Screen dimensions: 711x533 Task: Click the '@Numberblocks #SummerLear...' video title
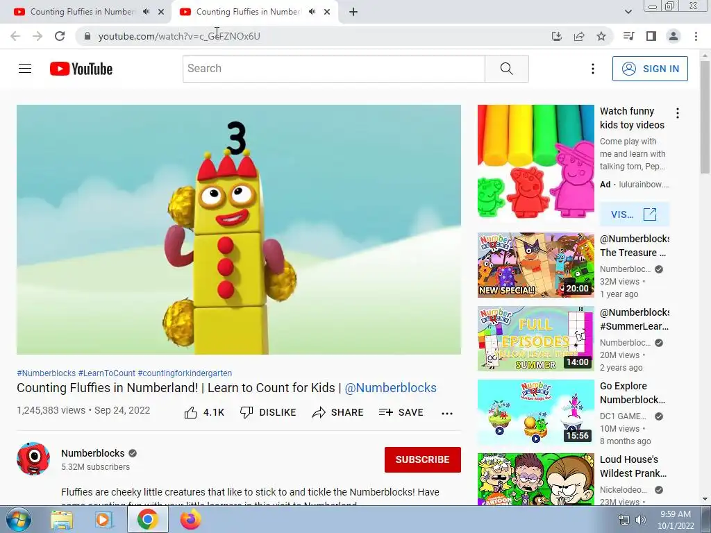(x=635, y=319)
